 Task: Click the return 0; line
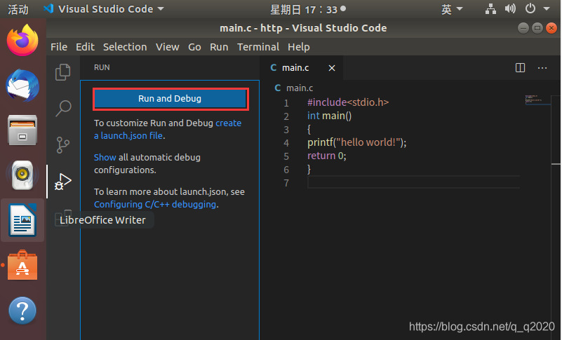tap(327, 156)
